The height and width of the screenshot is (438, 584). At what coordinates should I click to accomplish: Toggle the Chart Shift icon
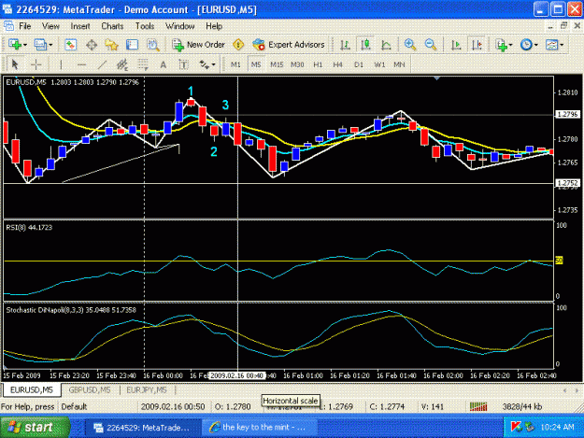pyautogui.click(x=477, y=45)
